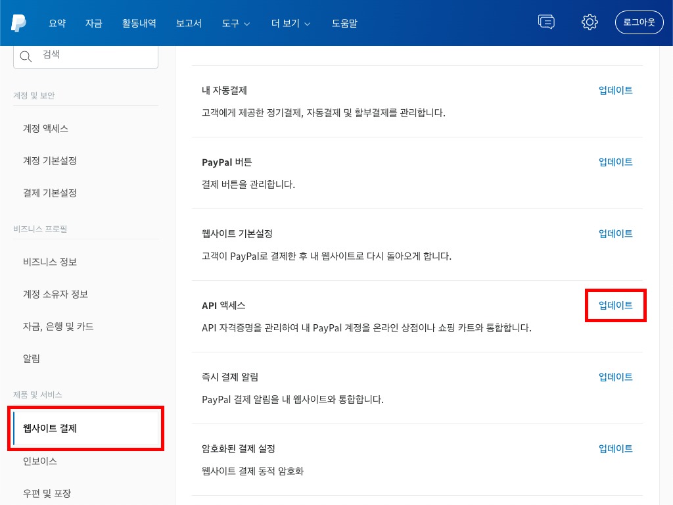Click the 암호화된 결제 설정 heading
Viewport: 673px width, 505px height.
coord(238,448)
